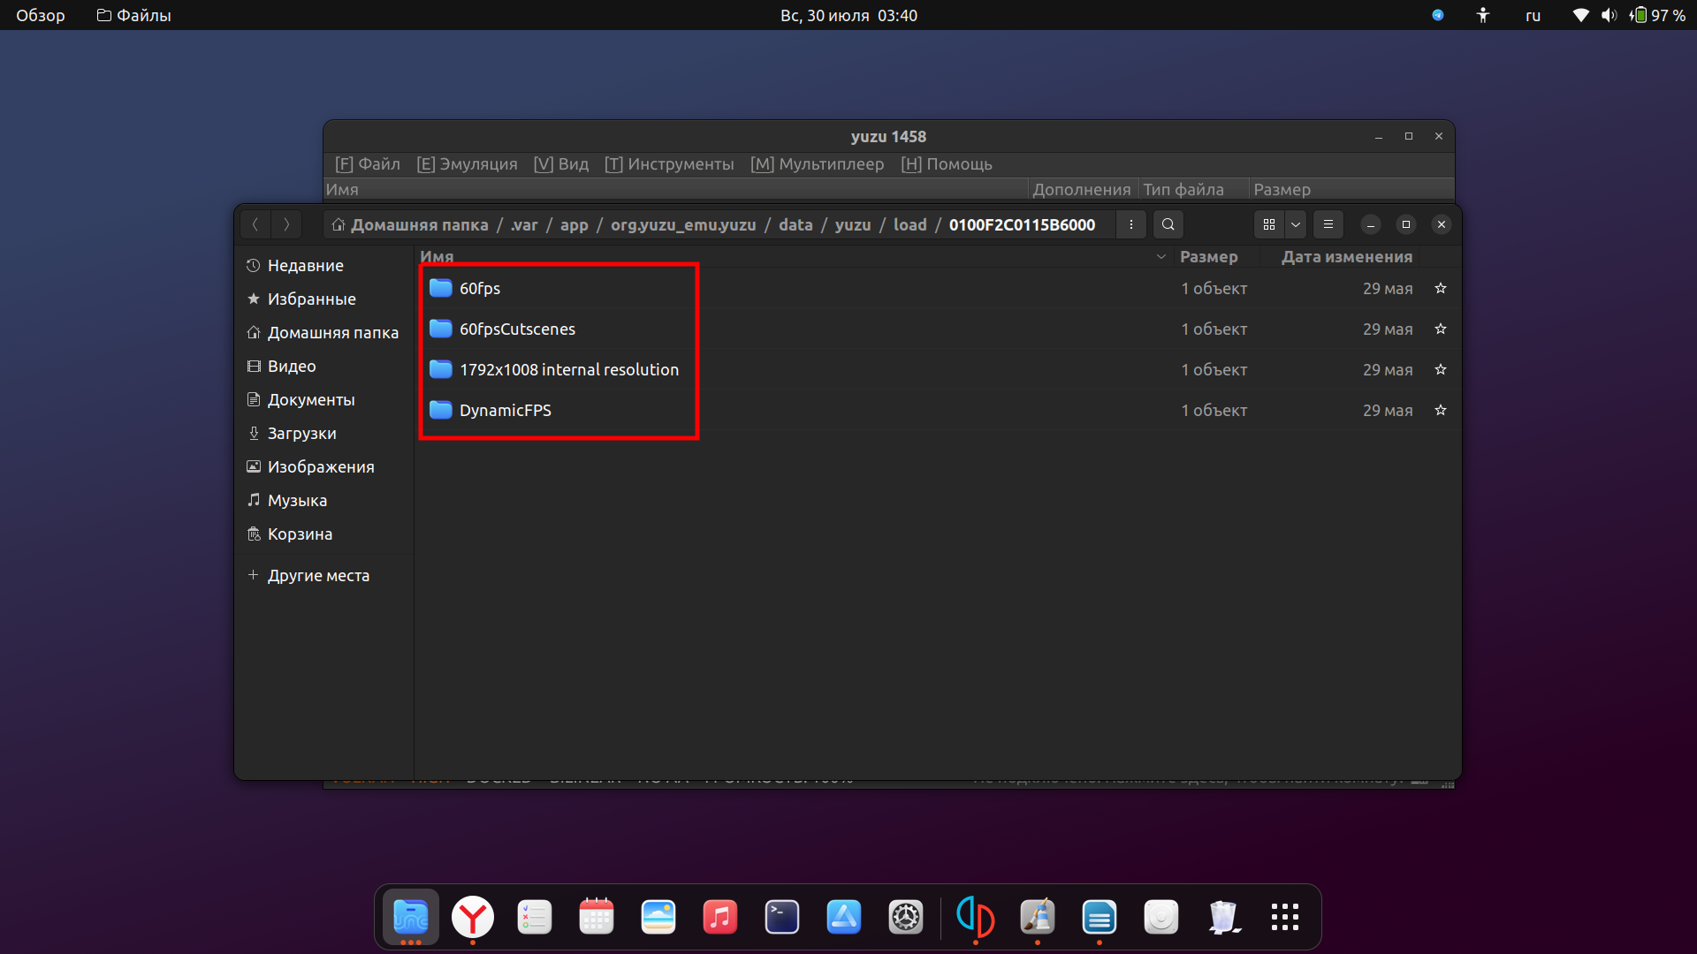
Task: Click 0100F2C0115B6000 in path bar
Action: 1022,224
